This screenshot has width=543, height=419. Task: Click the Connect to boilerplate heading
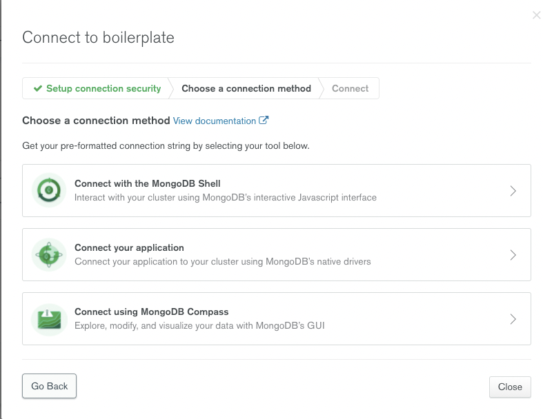pyautogui.click(x=98, y=37)
